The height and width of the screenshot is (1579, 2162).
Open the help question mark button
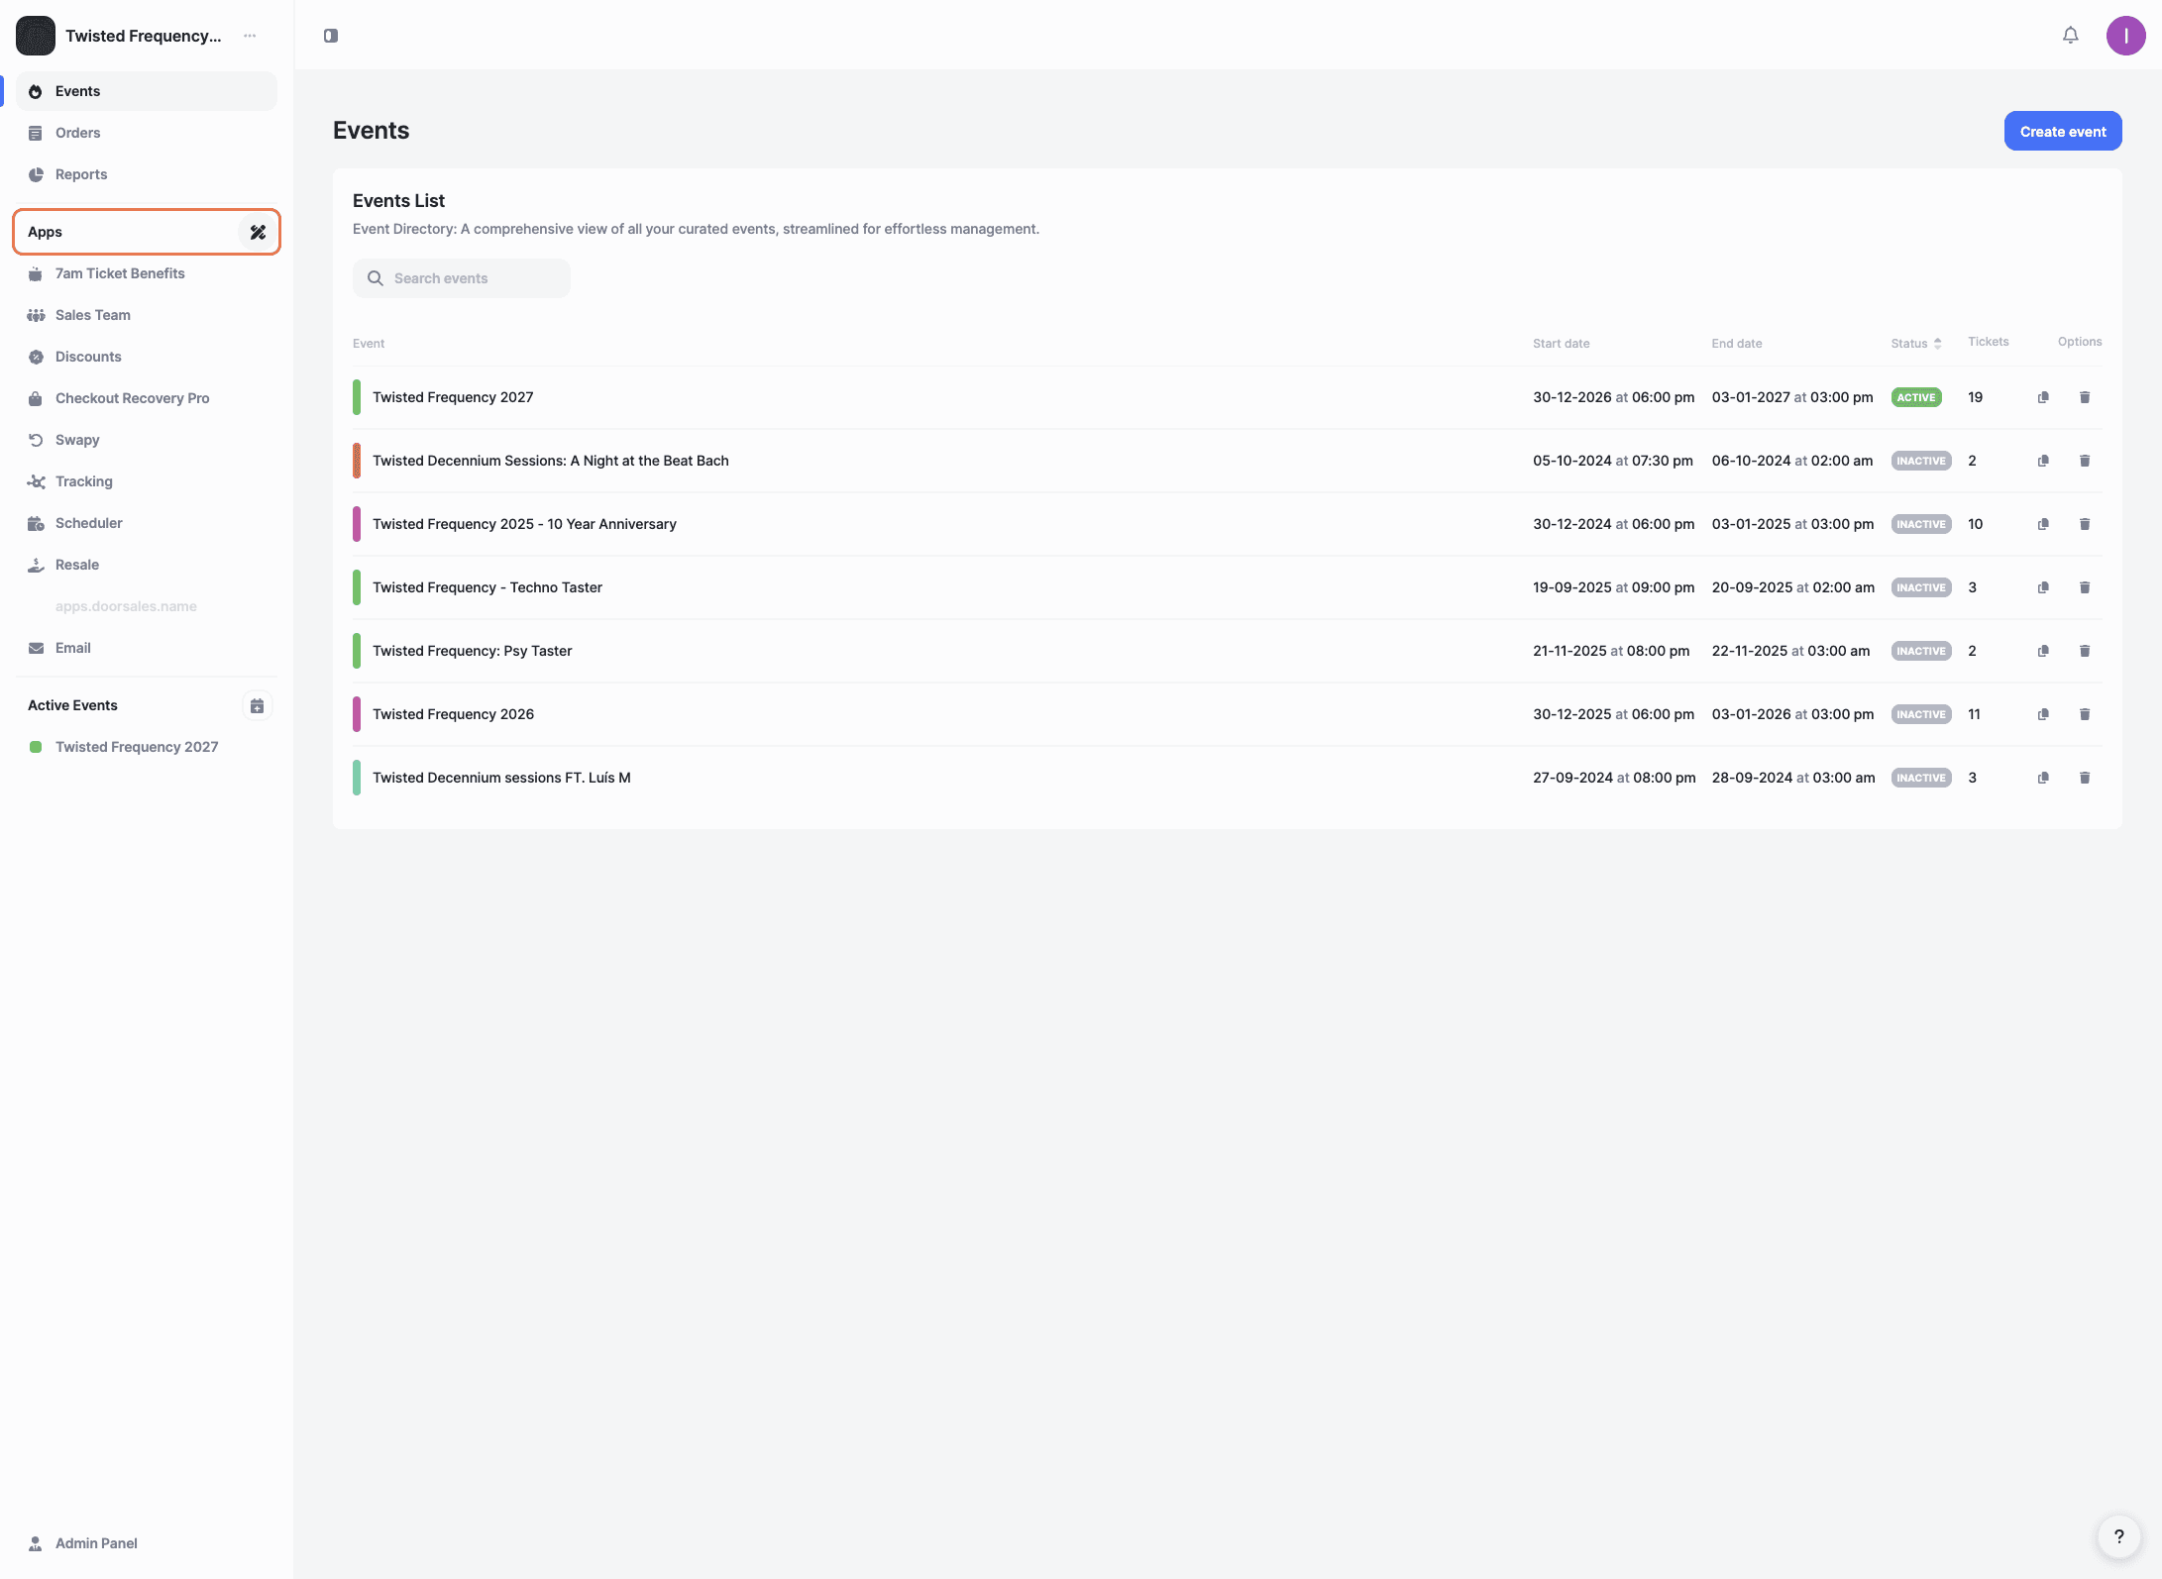pos(2118,1536)
